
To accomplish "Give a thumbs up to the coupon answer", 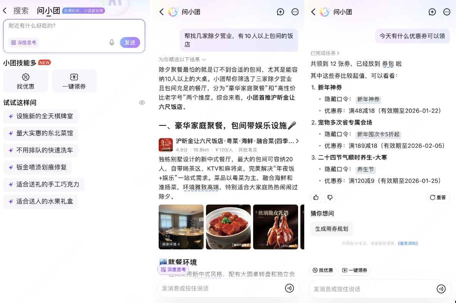I will point(316,197).
